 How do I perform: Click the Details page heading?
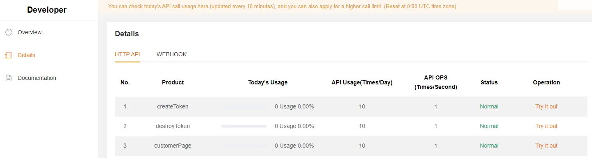[x=127, y=34]
